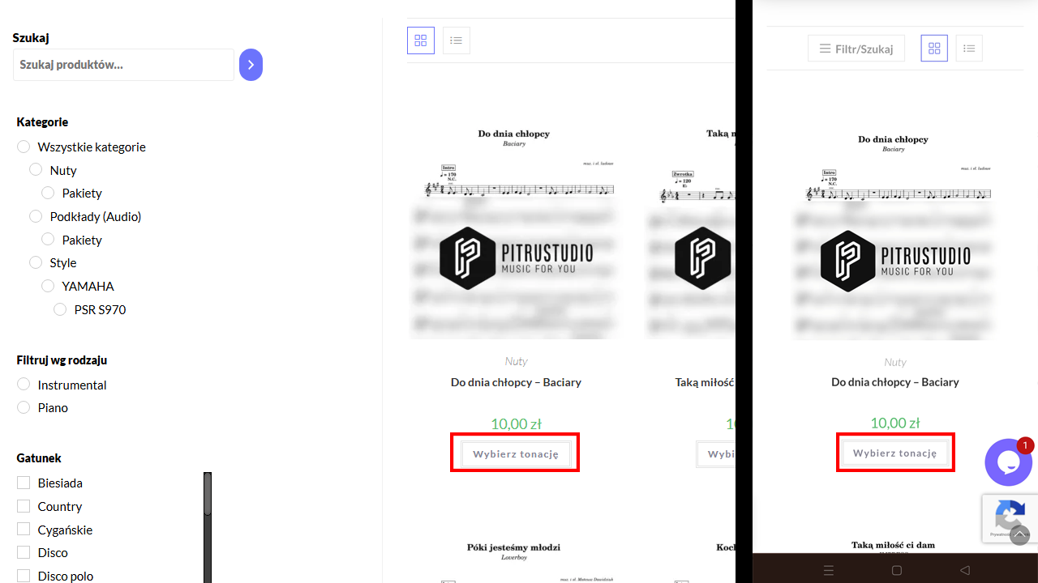The image size is (1038, 583).
Task: Click the blue search submit arrow button
Action: point(251,65)
